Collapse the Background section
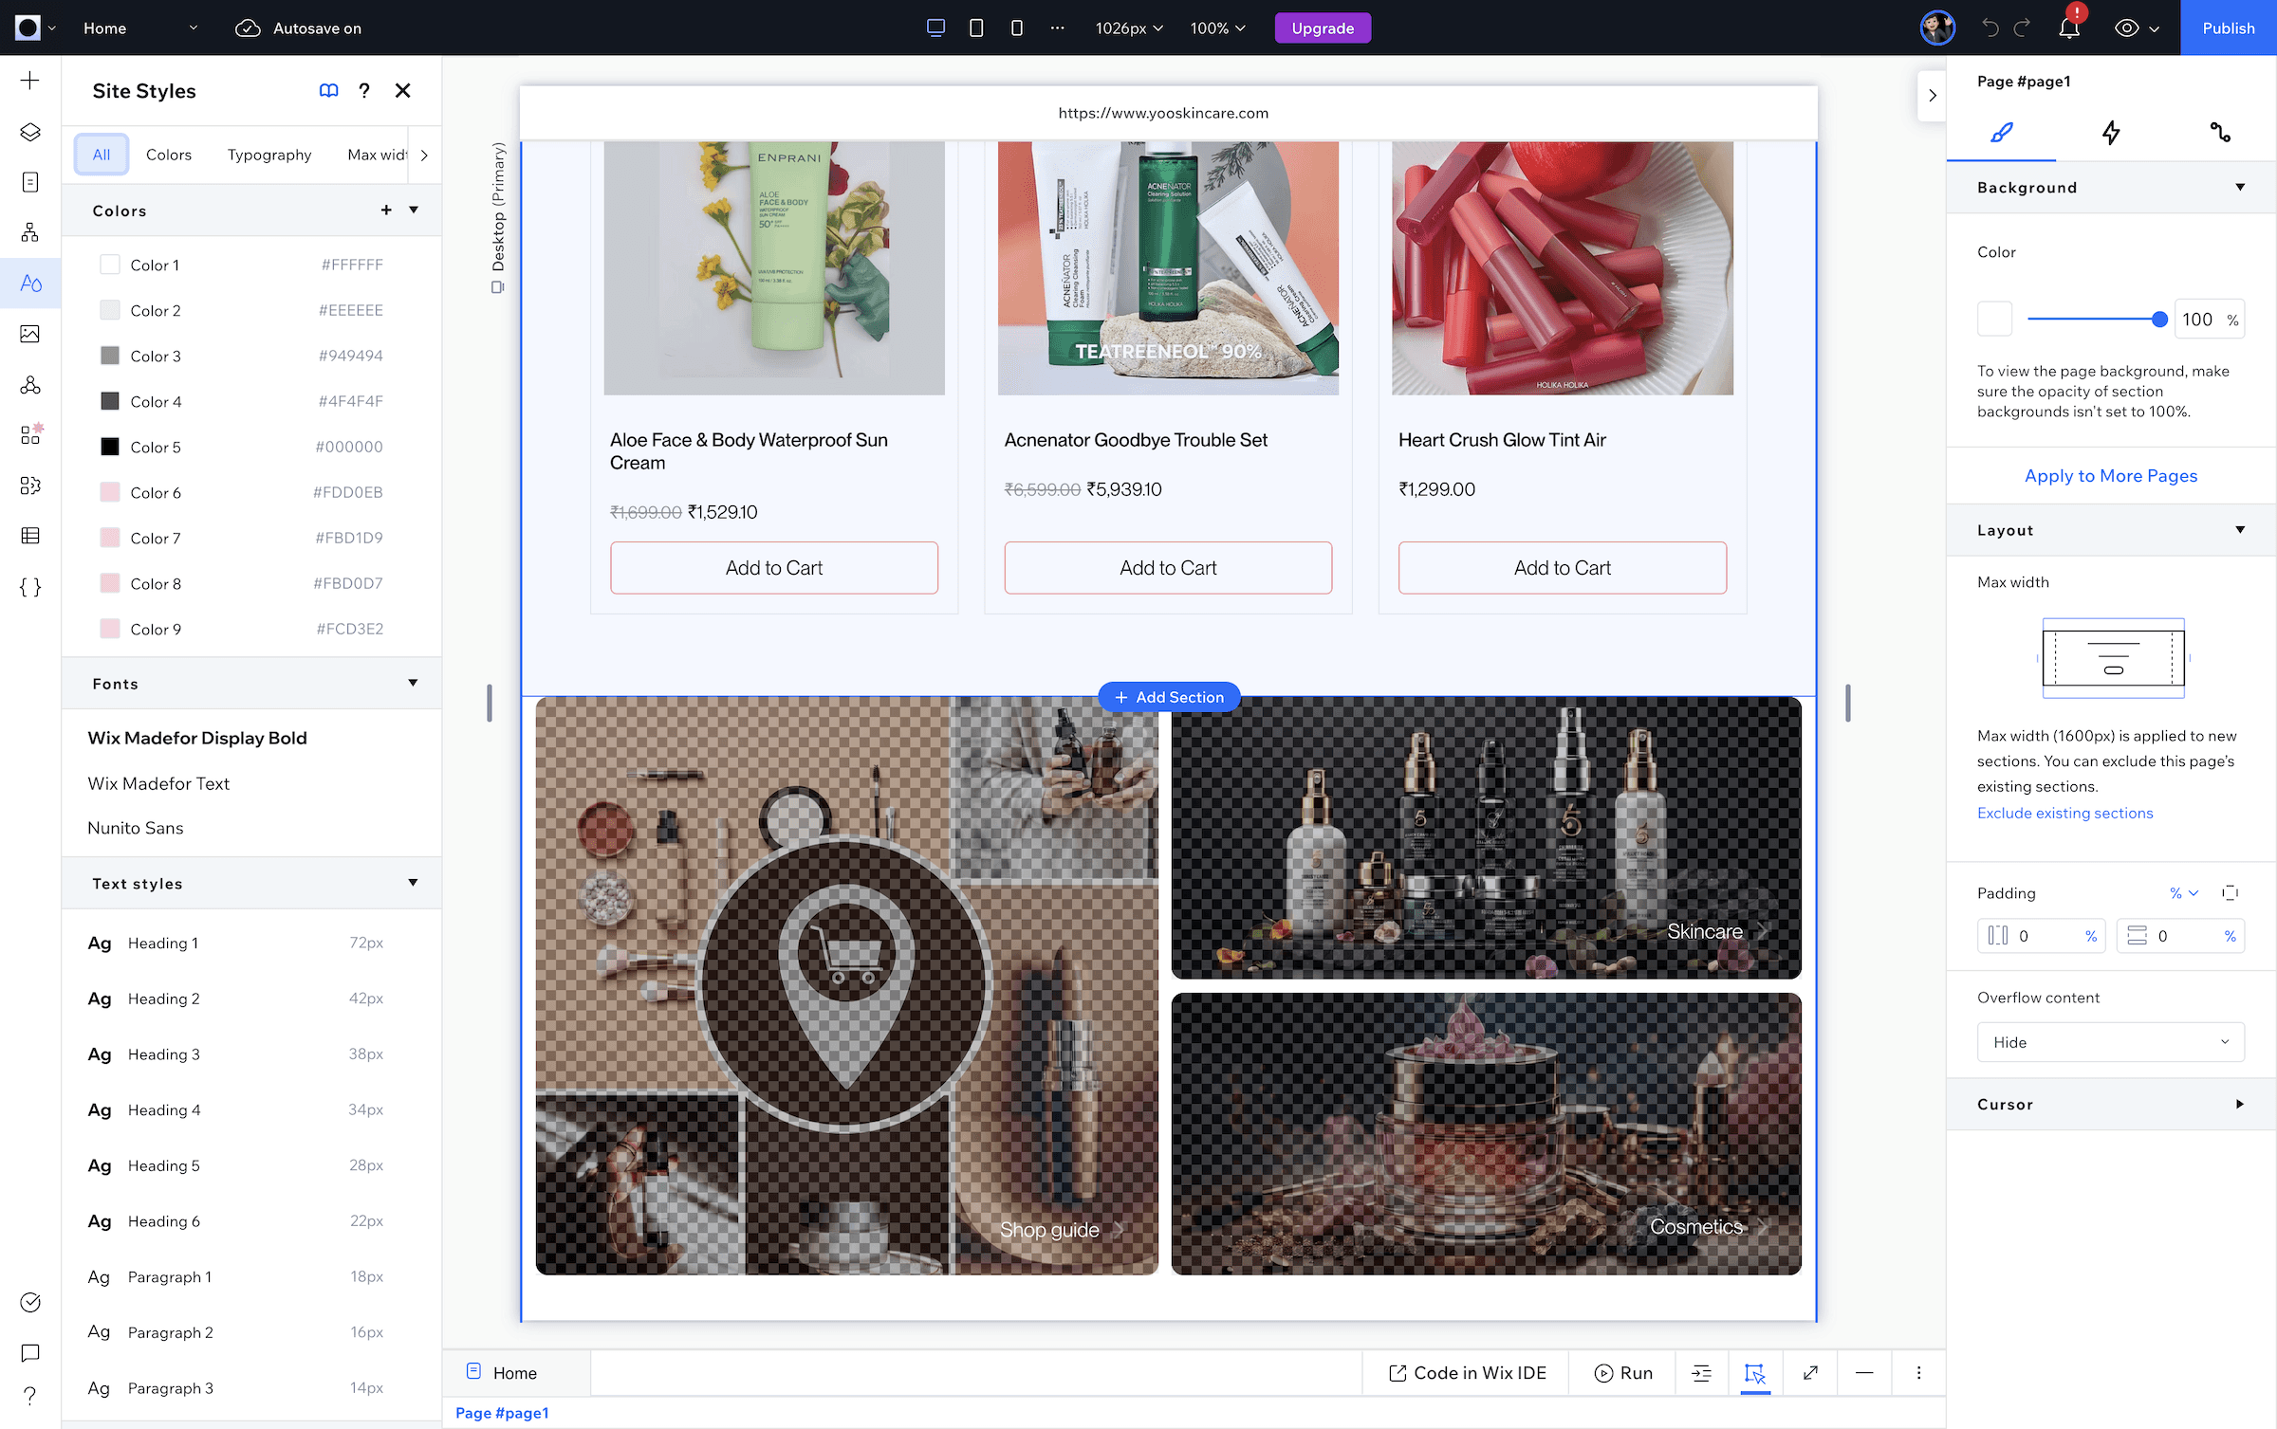The image size is (2277, 1429). point(2240,187)
